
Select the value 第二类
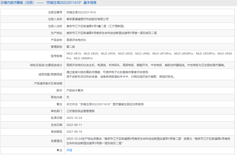click(70, 47)
